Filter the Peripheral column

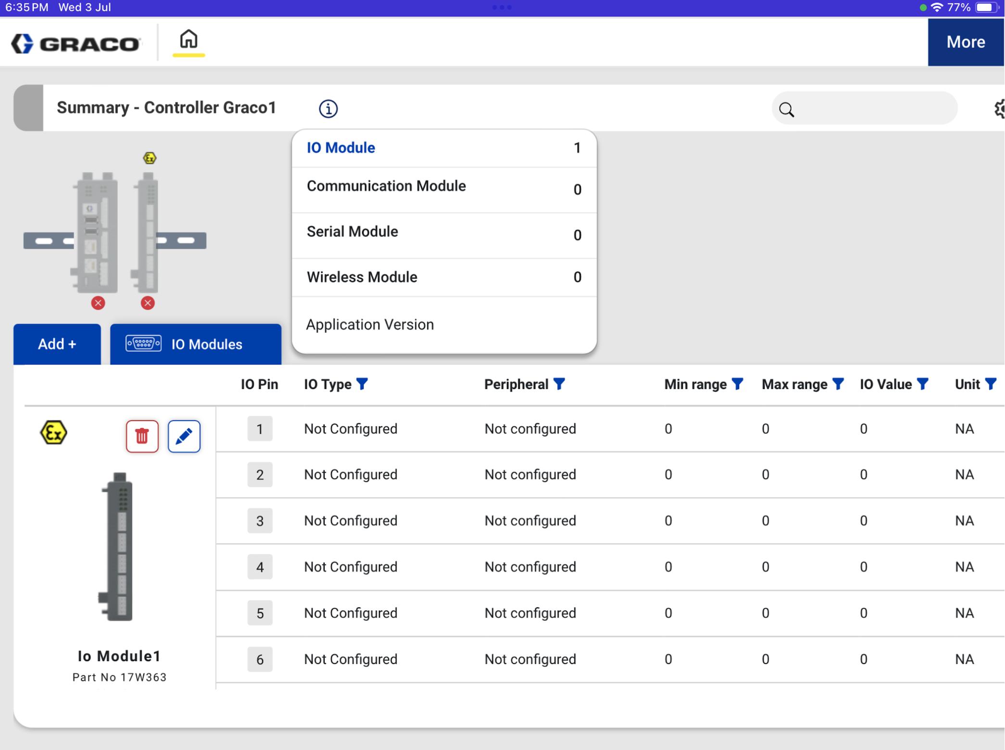(559, 384)
